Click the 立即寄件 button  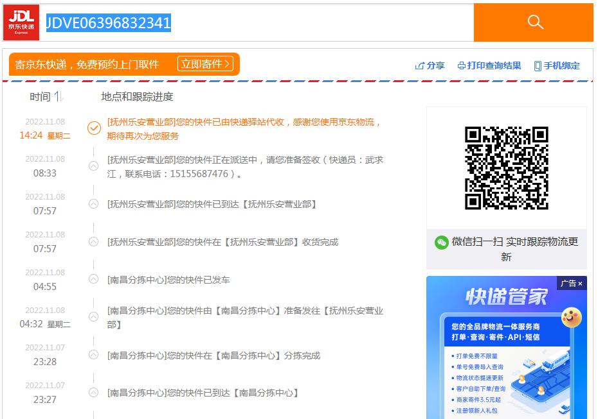(x=206, y=64)
